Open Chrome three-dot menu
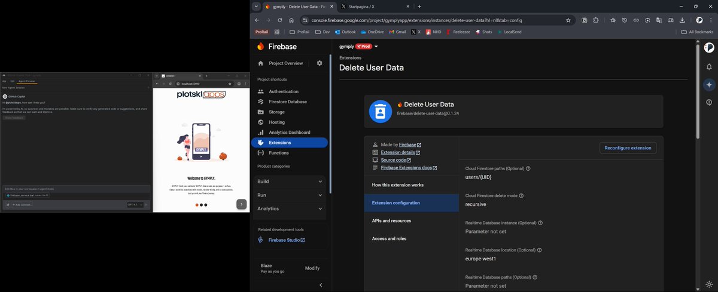The image size is (718, 292). click(710, 20)
